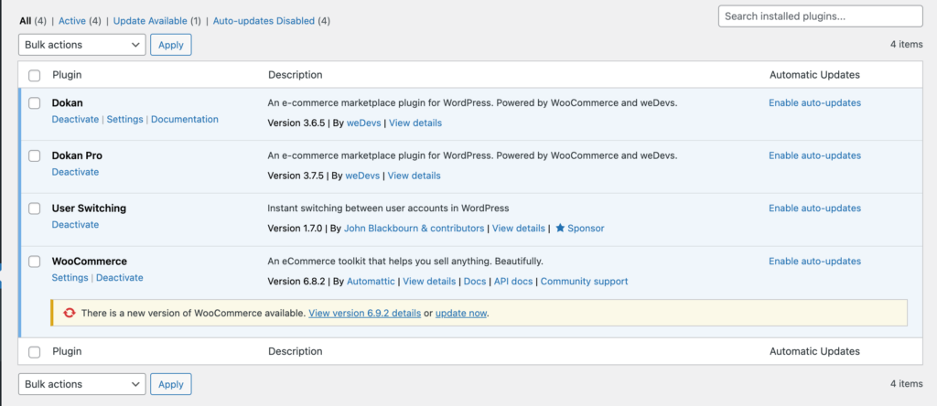Open Dokan Documentation link

(x=185, y=120)
